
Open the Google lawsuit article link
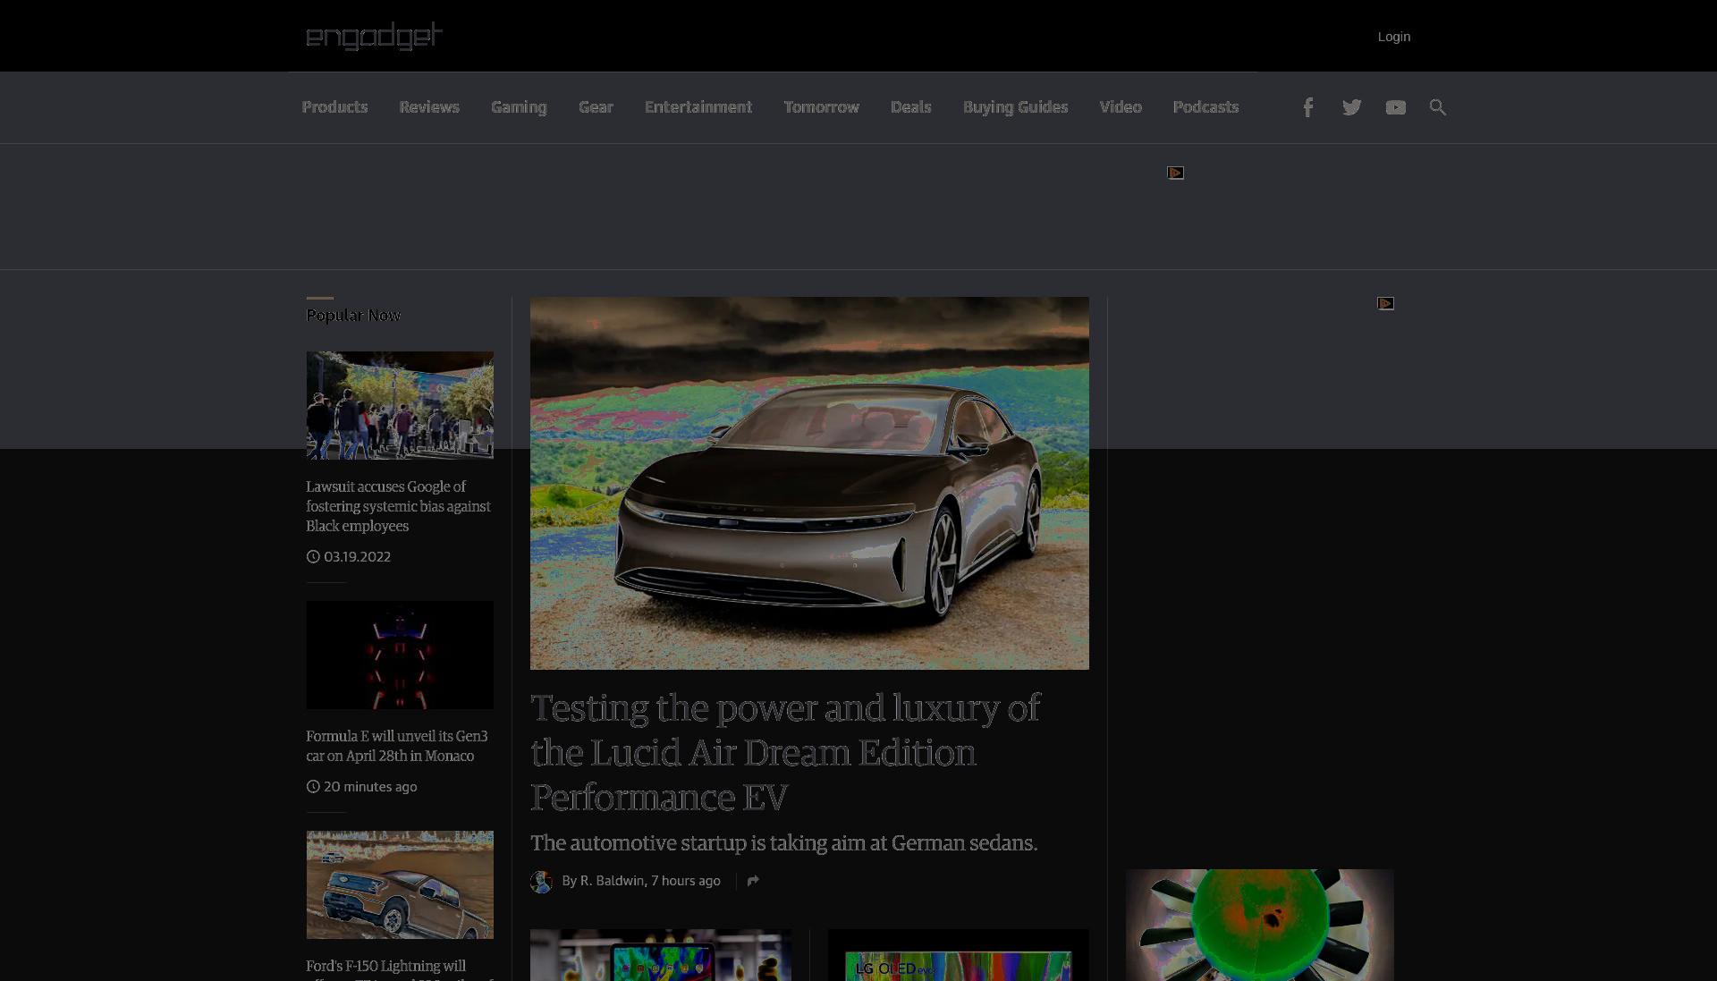click(x=398, y=506)
